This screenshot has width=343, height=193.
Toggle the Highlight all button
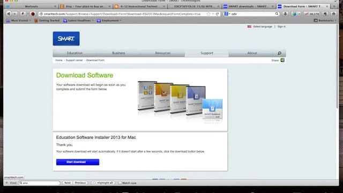point(103,183)
